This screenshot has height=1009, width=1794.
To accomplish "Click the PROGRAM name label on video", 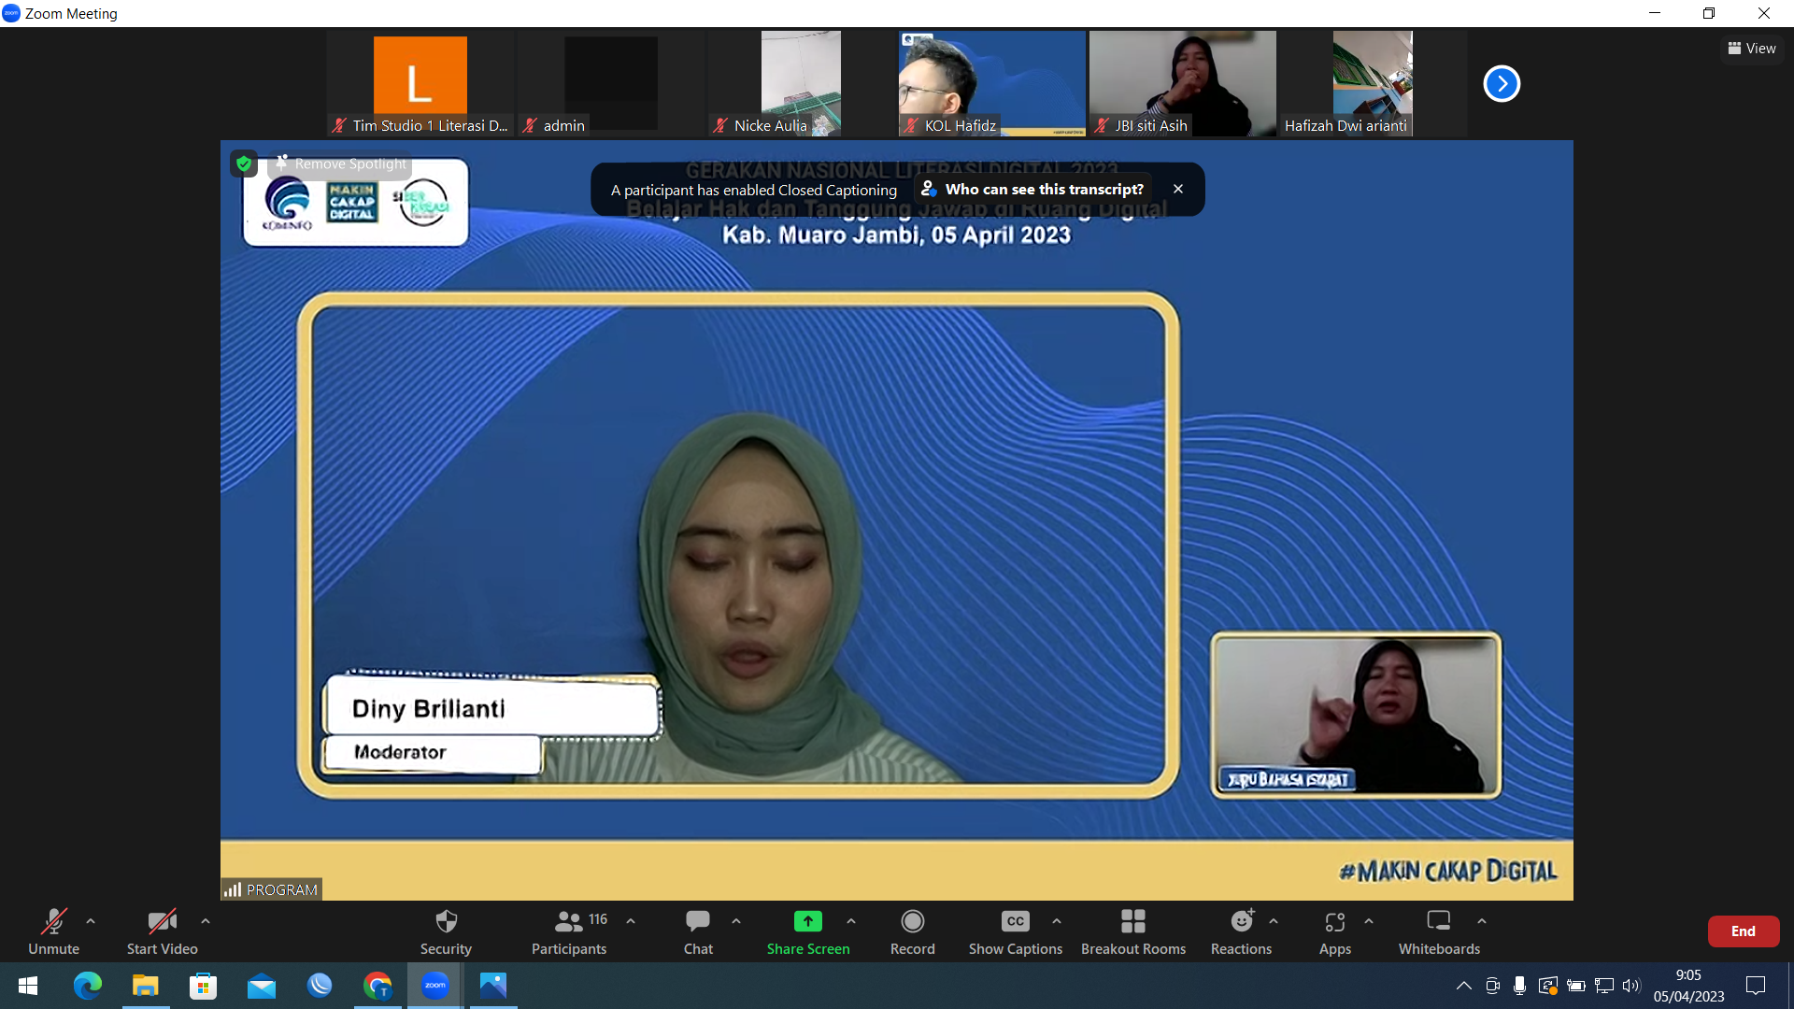I will [x=272, y=889].
